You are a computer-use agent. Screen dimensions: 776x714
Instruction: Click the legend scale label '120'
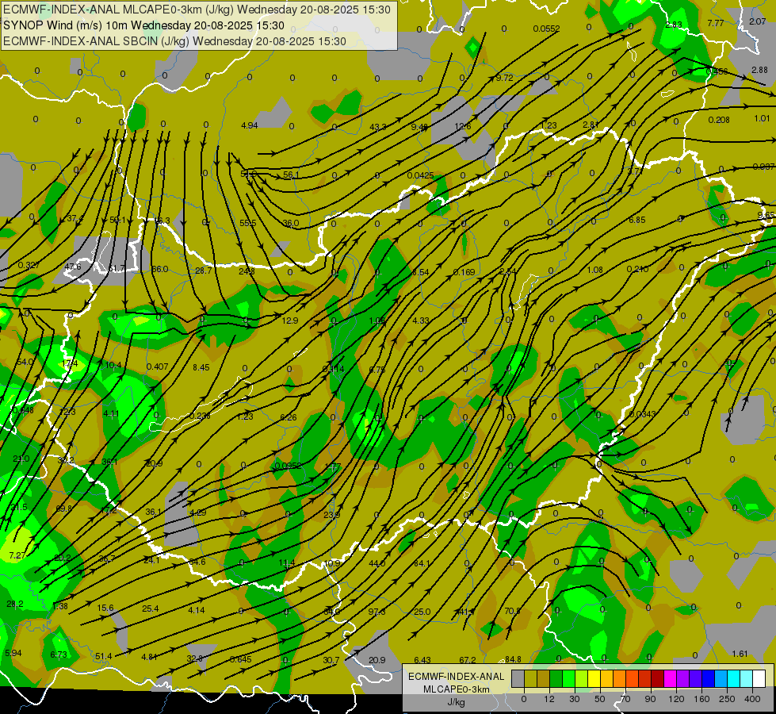click(676, 699)
